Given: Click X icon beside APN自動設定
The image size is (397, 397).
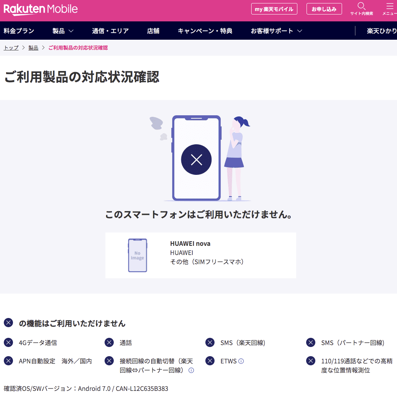Looking at the screenshot, I should (x=8, y=360).
